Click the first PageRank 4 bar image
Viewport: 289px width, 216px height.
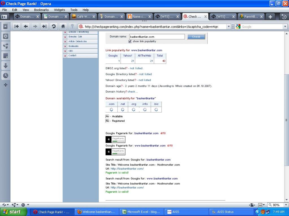coord(115,139)
